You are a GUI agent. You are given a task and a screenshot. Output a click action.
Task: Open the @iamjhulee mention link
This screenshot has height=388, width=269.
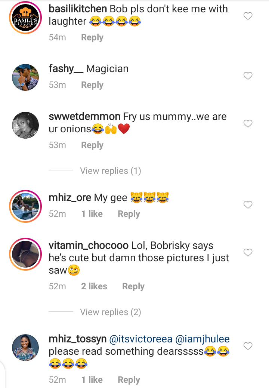click(203, 339)
